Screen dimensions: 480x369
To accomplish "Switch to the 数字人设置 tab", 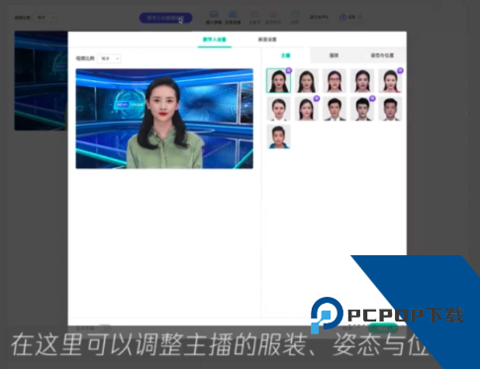I will (215, 40).
